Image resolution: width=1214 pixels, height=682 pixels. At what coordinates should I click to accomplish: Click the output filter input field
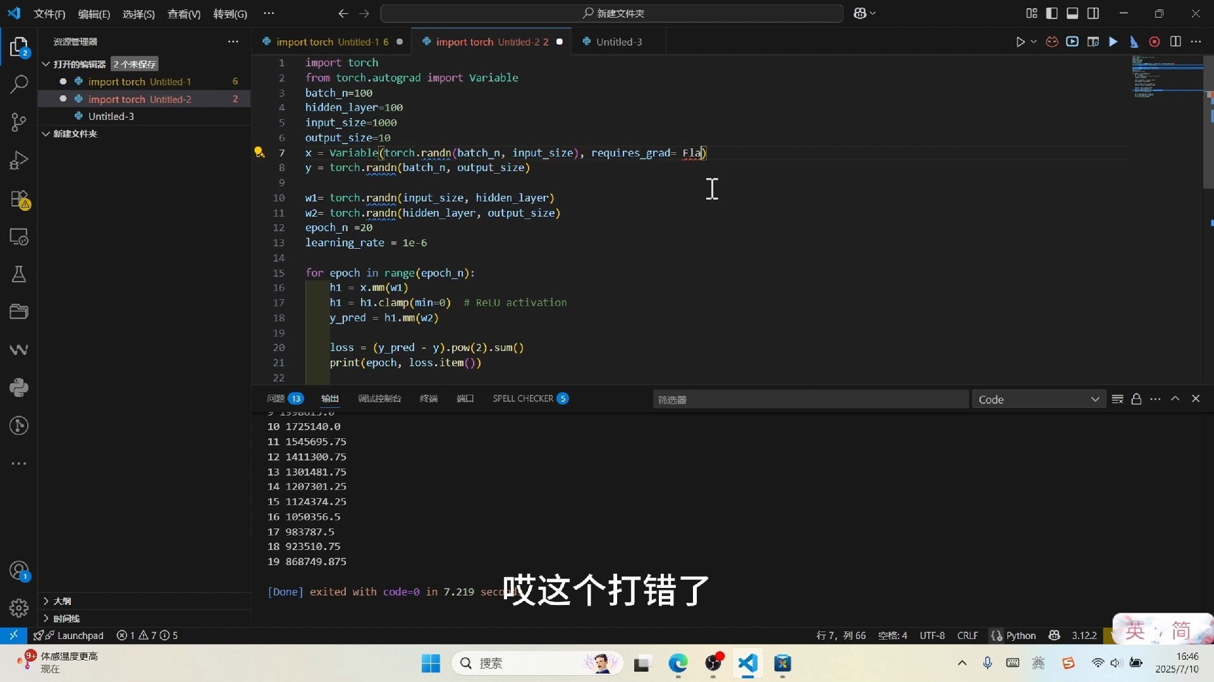[x=809, y=399]
